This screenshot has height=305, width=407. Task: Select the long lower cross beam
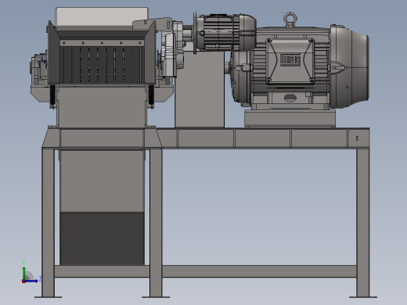tap(259, 271)
